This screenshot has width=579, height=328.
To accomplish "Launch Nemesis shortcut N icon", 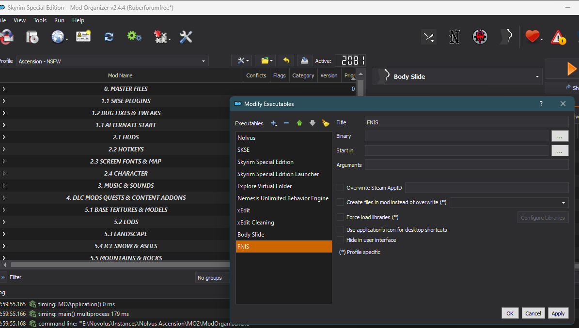I will [x=454, y=37].
